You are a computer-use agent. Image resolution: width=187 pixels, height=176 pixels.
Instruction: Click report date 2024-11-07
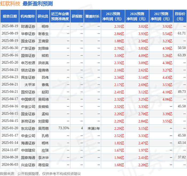[10, 150]
